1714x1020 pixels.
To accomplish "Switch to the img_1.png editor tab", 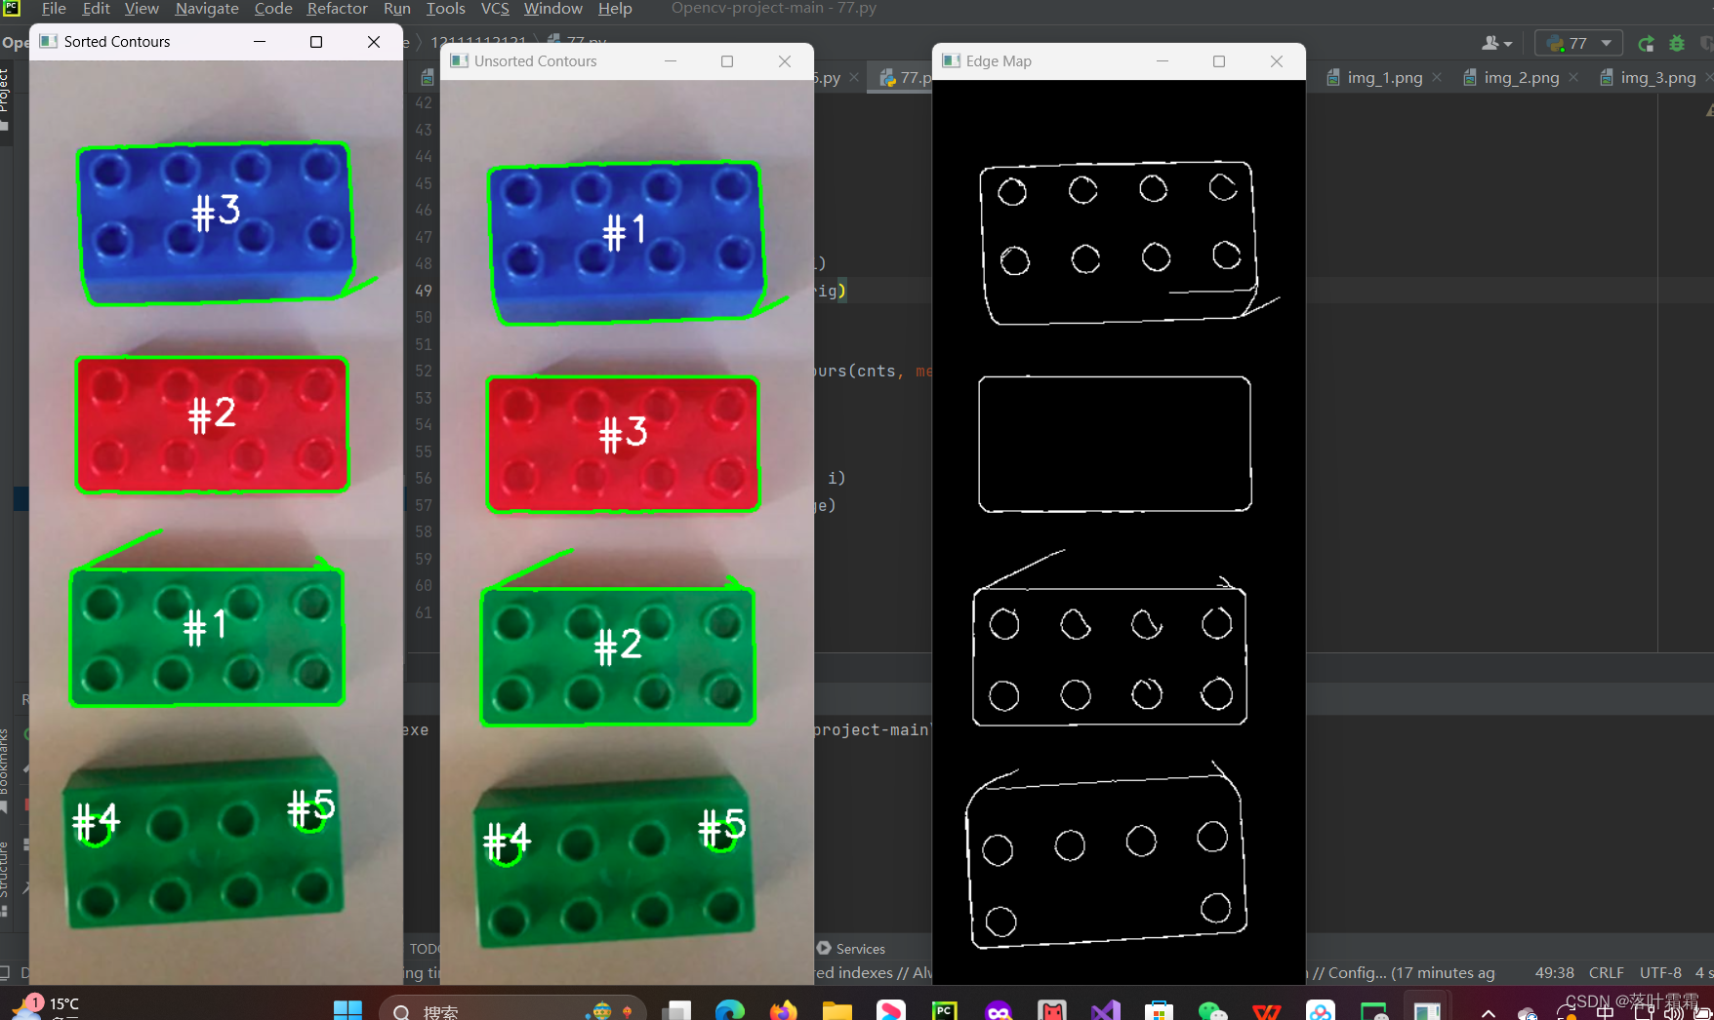I will tap(1384, 78).
